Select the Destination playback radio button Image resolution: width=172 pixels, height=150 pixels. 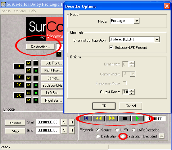click(x=98, y=136)
